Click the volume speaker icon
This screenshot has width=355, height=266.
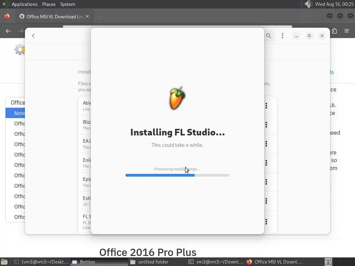308,4
